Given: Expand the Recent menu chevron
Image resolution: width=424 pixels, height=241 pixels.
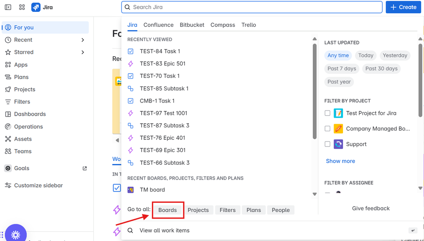Looking at the screenshot, I should click(83, 40).
